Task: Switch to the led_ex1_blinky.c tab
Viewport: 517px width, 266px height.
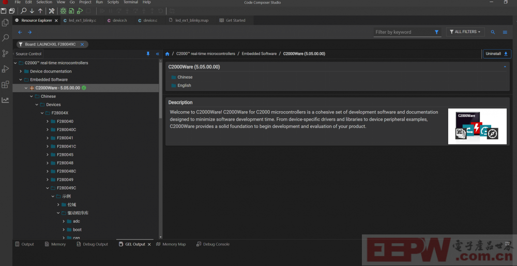Action: tap(82, 21)
